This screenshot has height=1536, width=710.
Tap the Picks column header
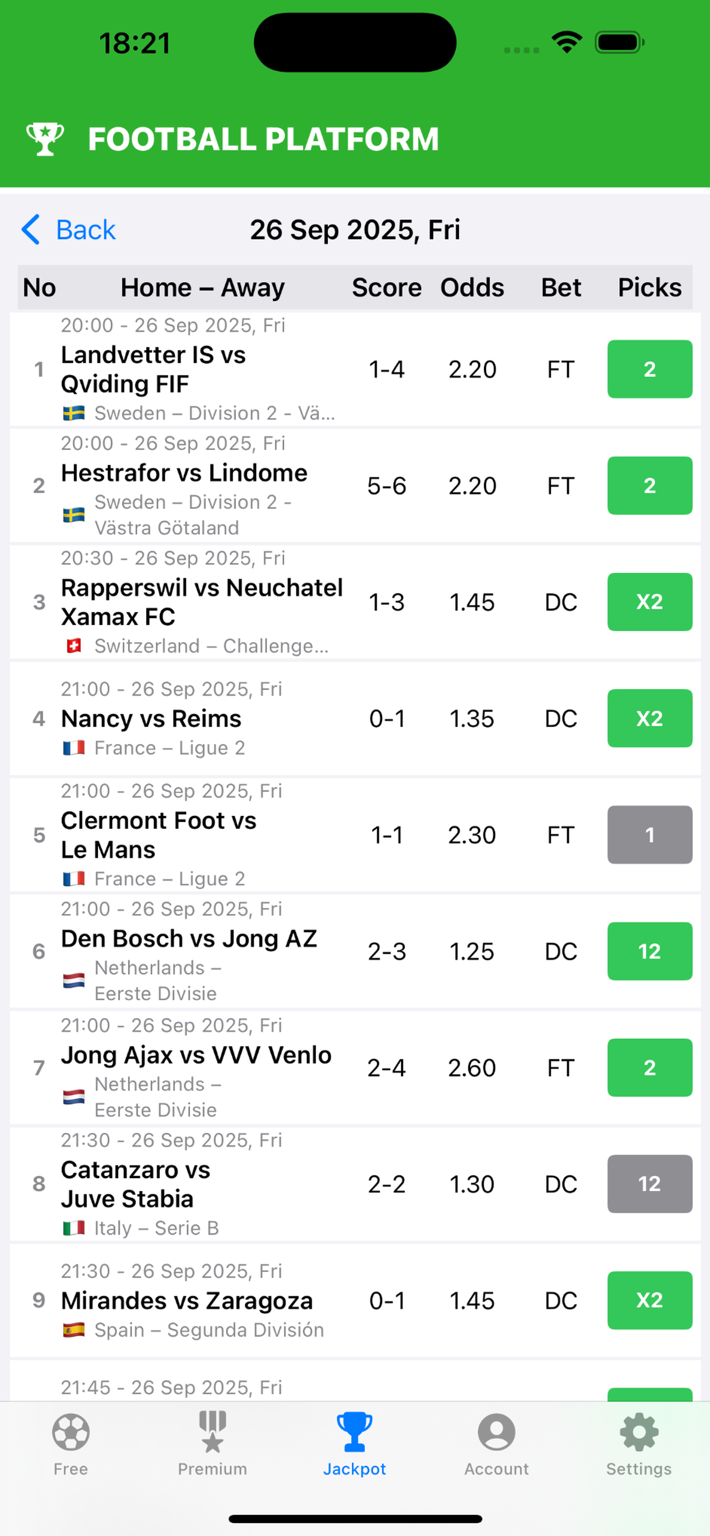click(x=650, y=288)
